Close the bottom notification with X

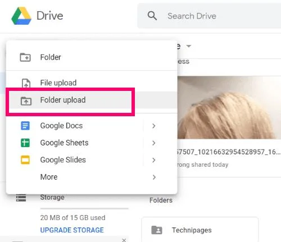[124, 240]
